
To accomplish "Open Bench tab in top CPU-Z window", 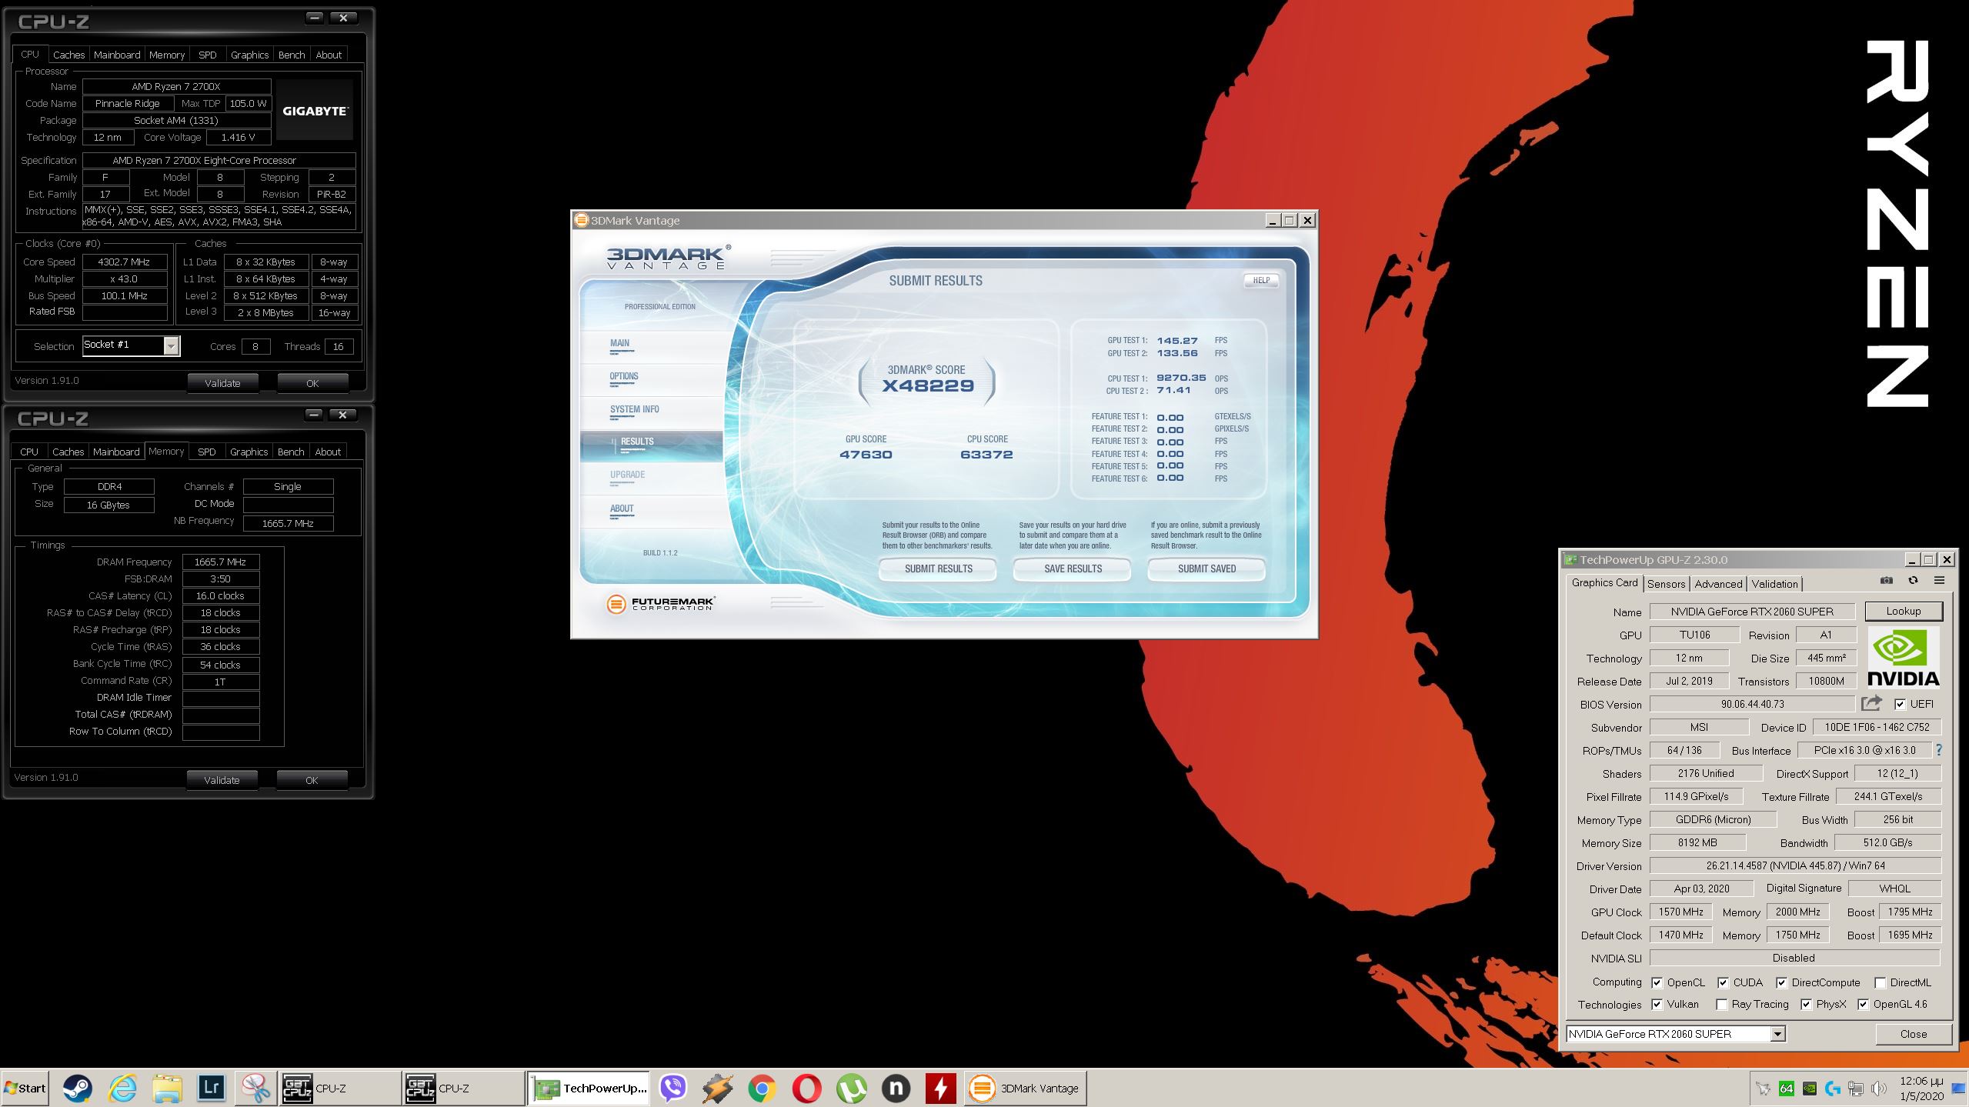I will tap(292, 55).
